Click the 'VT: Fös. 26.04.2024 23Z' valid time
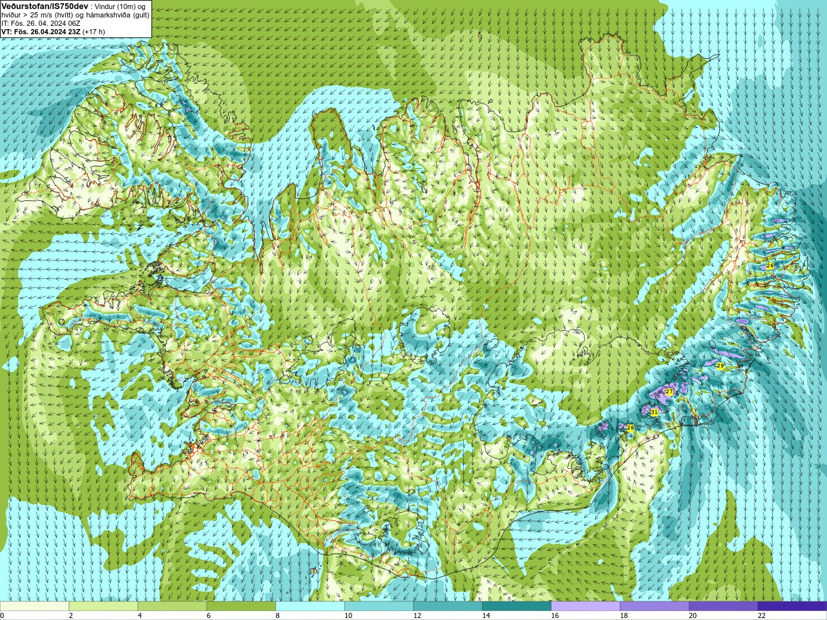Viewport: 827px width, 620px height. 41,32
